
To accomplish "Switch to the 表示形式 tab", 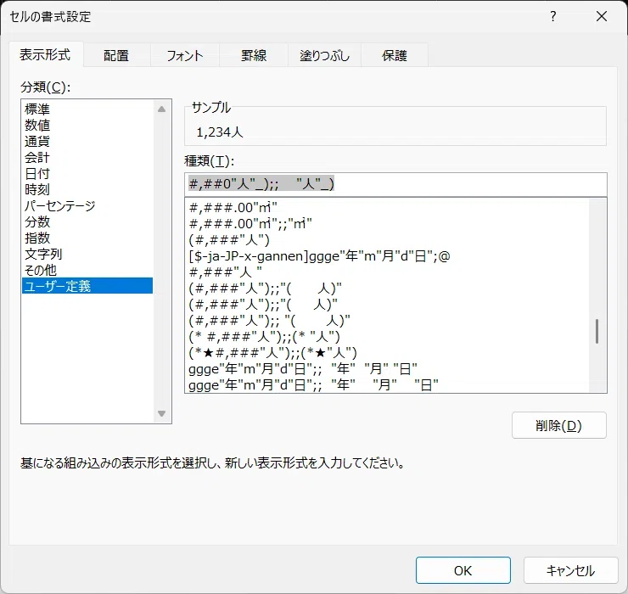I will [x=45, y=55].
